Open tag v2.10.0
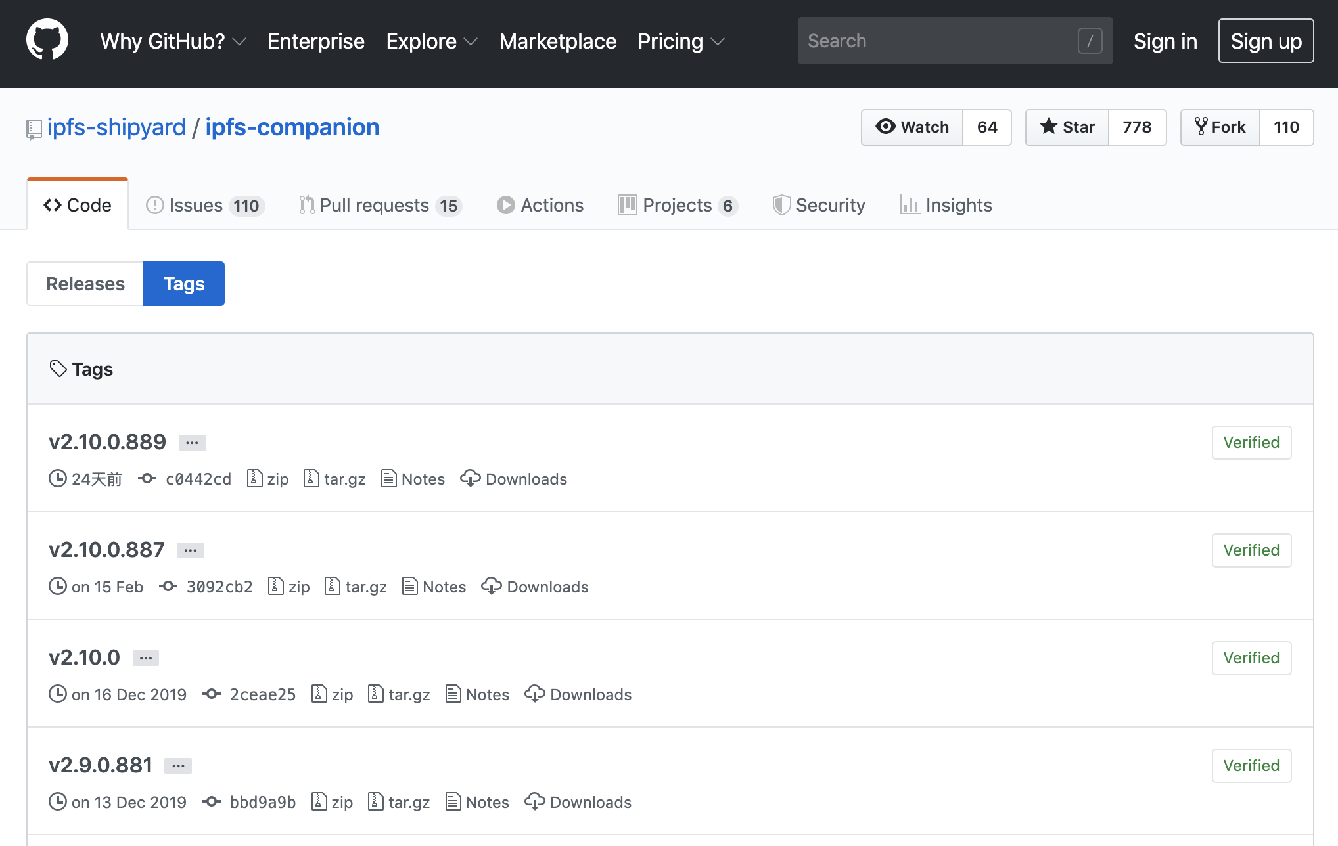 (84, 657)
